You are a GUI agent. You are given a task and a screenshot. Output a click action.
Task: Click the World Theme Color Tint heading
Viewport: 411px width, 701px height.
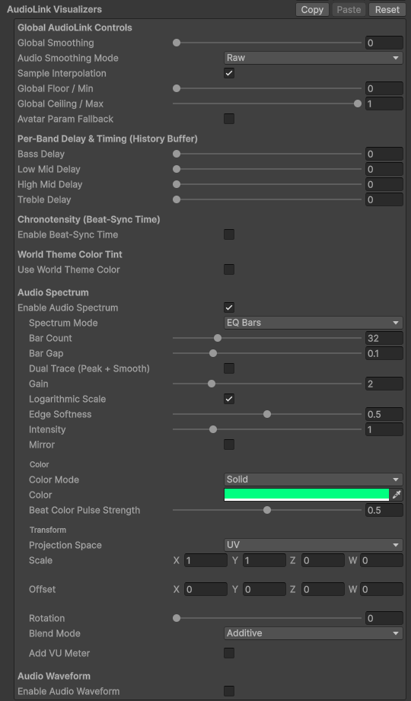[x=70, y=254]
